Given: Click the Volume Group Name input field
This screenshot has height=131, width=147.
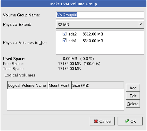Looking at the screenshot, I should click(x=100, y=15).
